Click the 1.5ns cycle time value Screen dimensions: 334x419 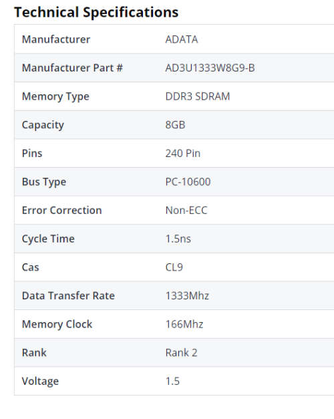pos(178,239)
